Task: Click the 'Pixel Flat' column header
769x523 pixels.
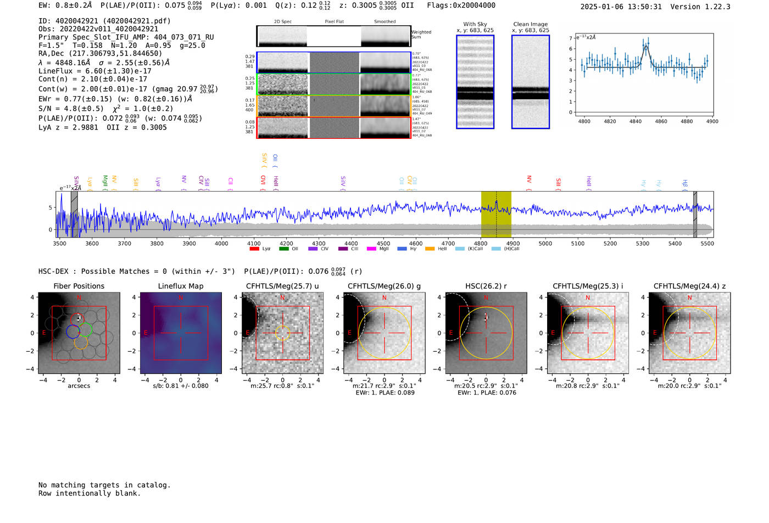Action: tap(334, 22)
